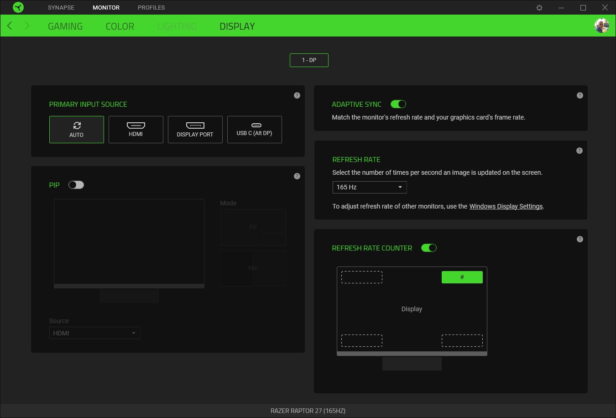Select the AUTO input source

[77, 130]
